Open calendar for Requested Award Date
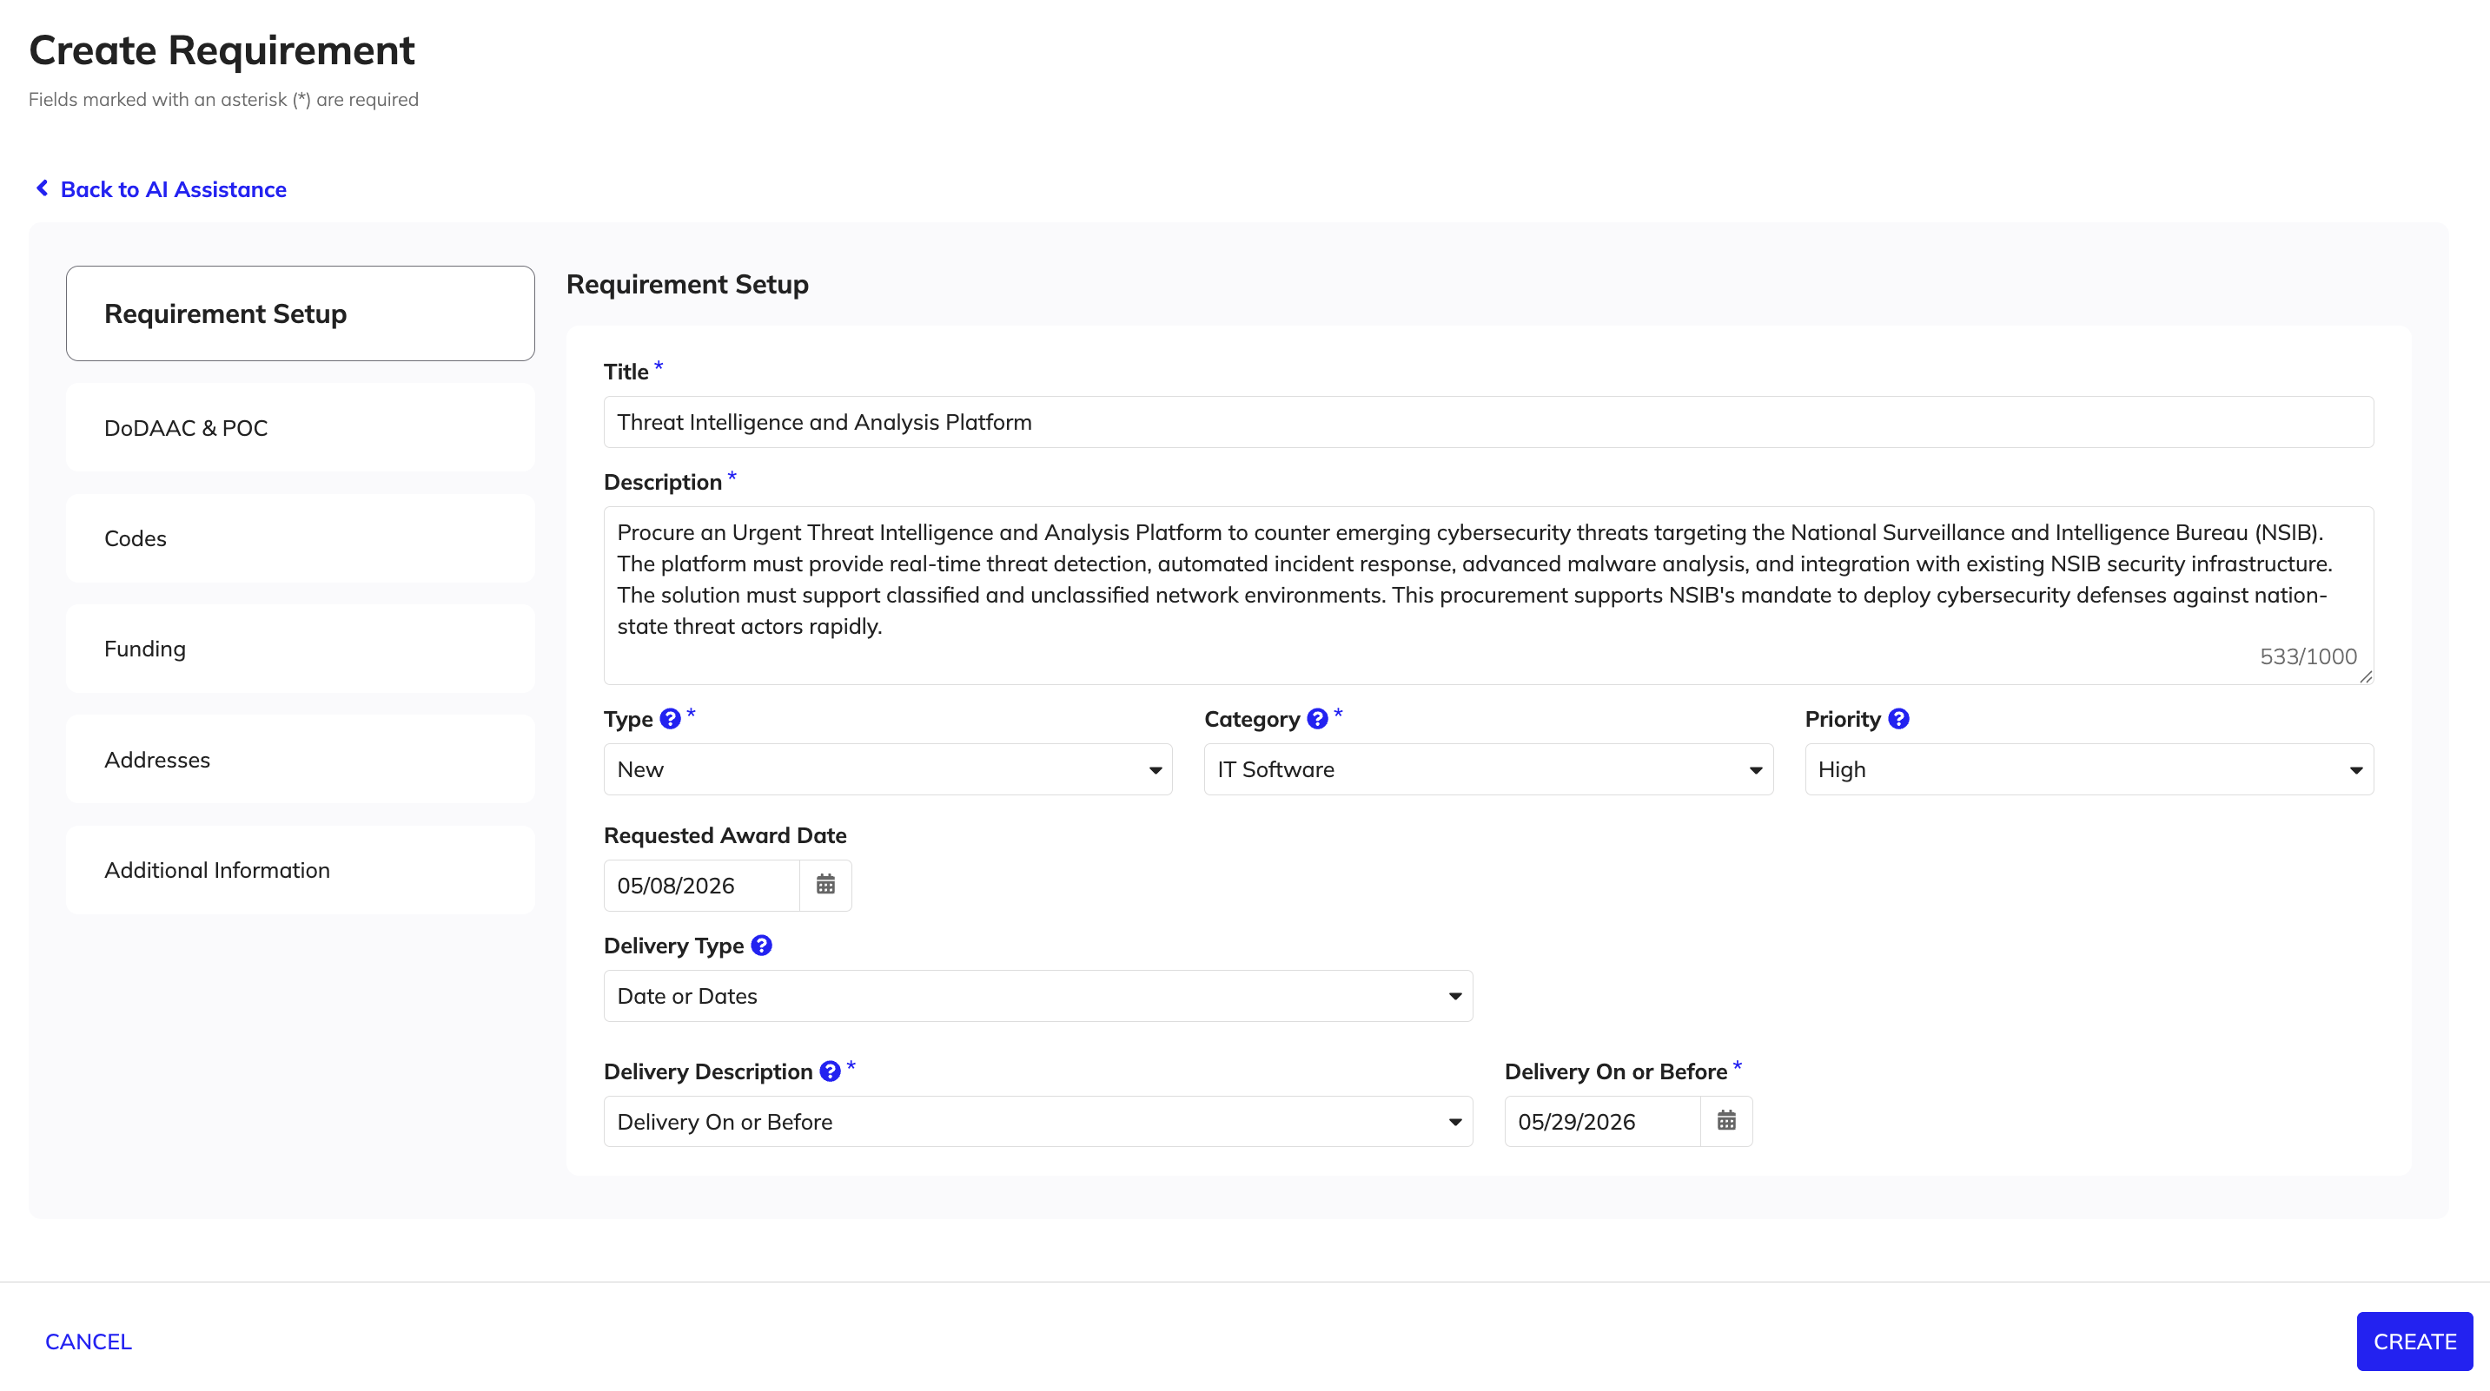This screenshot has width=2490, height=1391. 825,885
